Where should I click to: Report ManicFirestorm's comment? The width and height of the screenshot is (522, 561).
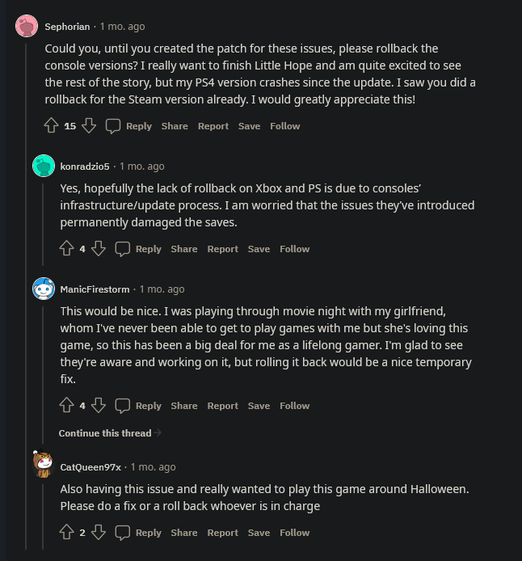222,405
